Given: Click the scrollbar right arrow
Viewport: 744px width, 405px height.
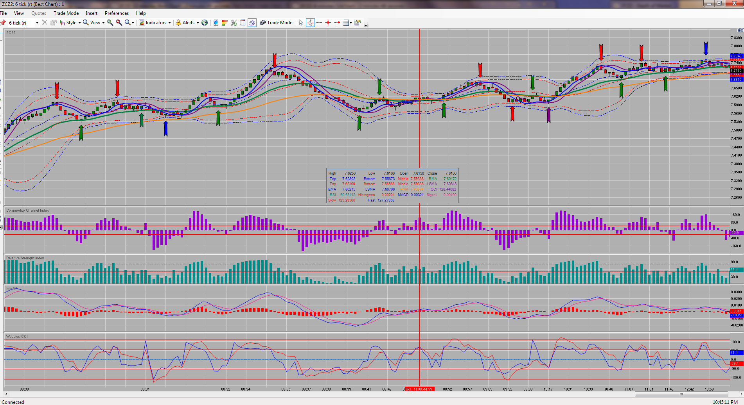Looking at the screenshot, I should [741, 394].
